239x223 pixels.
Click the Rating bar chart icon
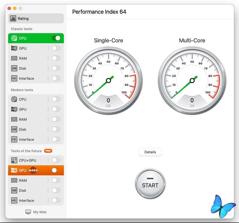click(13, 19)
